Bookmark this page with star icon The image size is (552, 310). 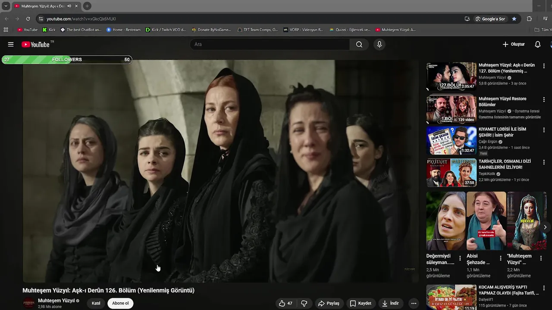click(514, 19)
